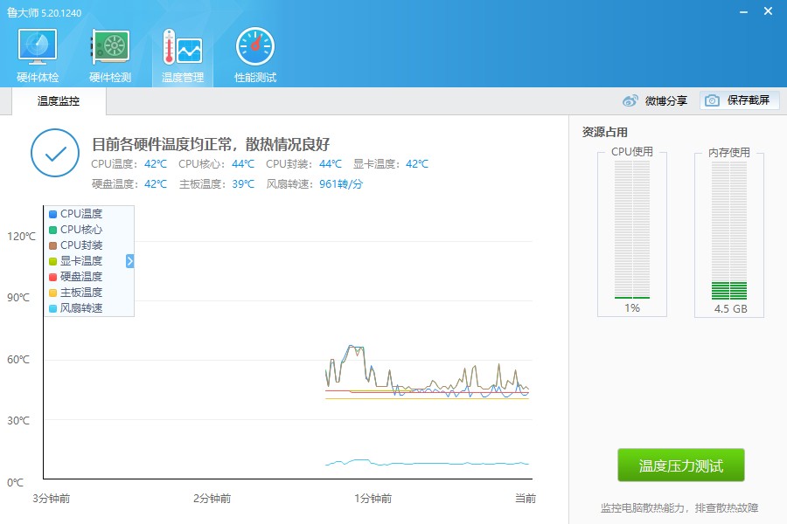787x524 pixels.
Task: Collapse the legend with the blue arrow
Action: tap(129, 259)
